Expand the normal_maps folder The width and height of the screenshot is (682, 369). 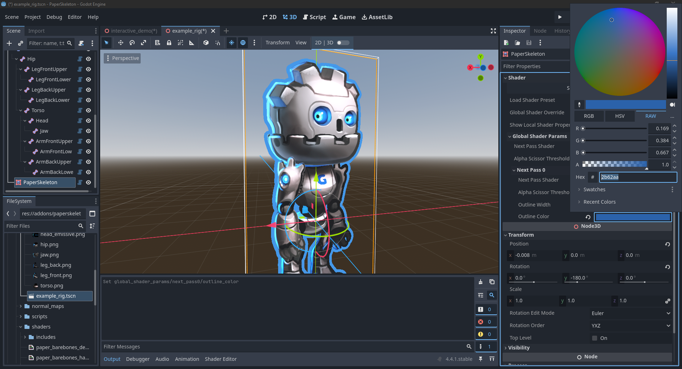click(21, 306)
